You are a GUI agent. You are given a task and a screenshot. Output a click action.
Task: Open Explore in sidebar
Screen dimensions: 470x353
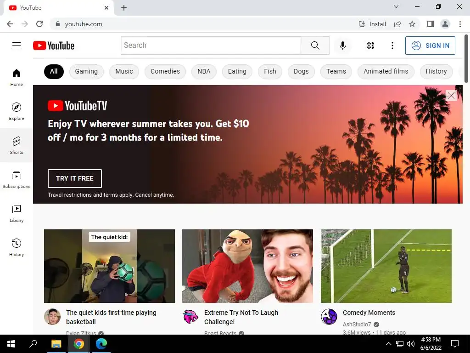coord(17,111)
